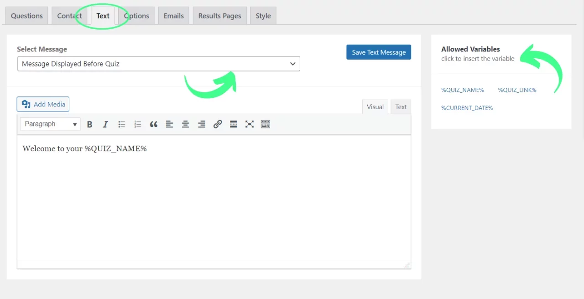
Task: Click the insert link icon
Action: pos(218,124)
